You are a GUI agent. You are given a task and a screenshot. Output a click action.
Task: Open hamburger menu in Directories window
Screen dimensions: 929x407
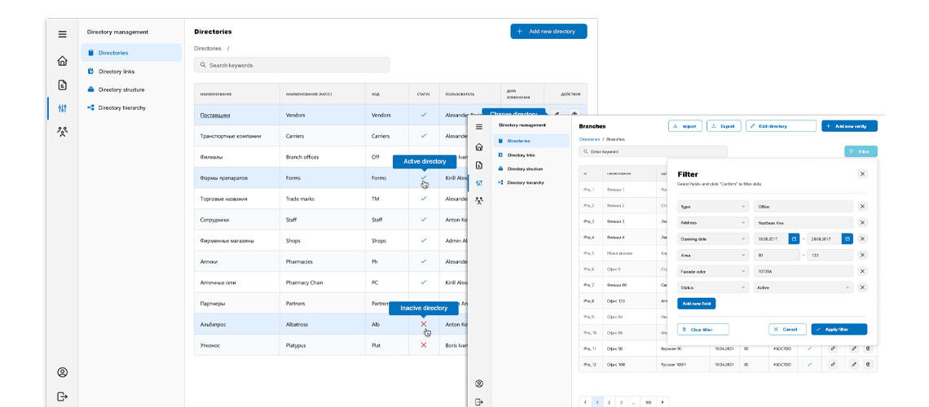[62, 34]
